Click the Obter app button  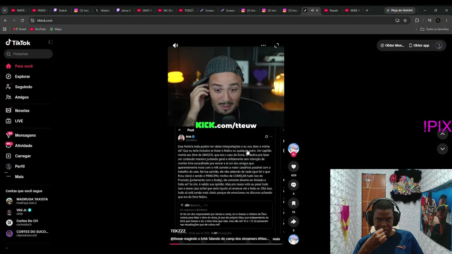419,46
